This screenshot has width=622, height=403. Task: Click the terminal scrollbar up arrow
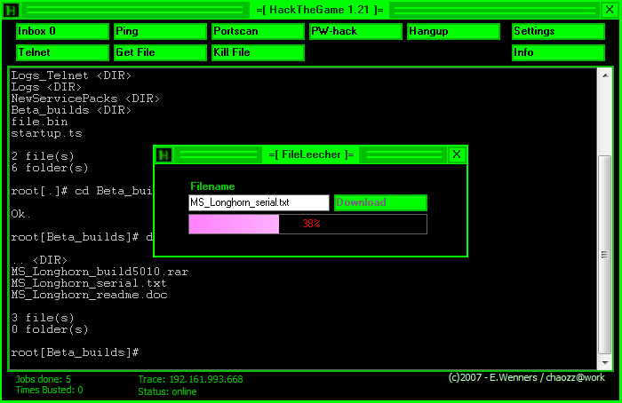point(605,75)
